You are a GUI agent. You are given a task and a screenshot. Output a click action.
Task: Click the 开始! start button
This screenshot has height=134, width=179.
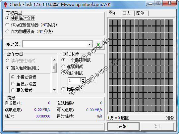click(x=123, y=126)
